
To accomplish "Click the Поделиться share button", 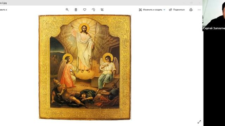I will pyautogui.click(x=177, y=10).
